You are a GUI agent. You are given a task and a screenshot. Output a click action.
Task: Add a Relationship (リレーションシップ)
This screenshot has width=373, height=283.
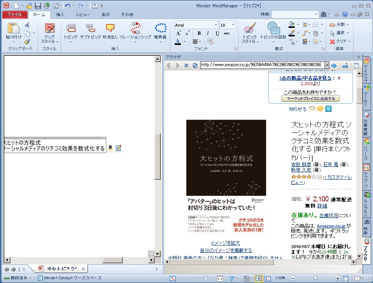point(135,28)
